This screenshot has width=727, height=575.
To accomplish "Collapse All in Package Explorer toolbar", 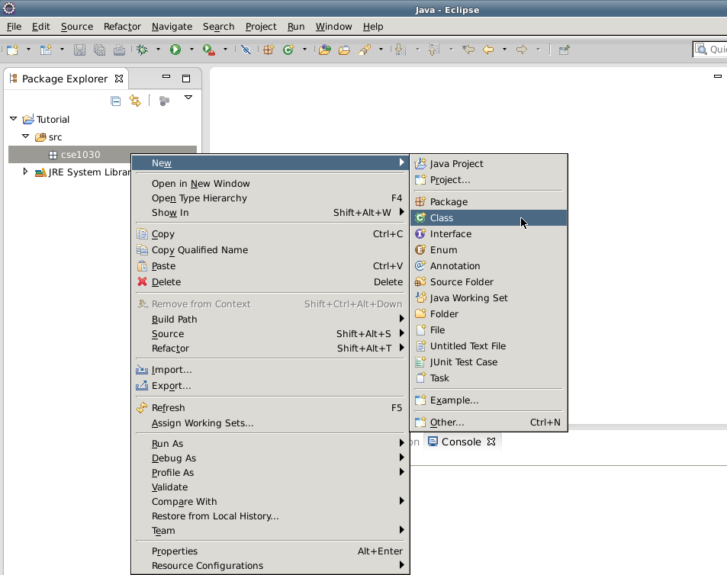I will tap(115, 101).
